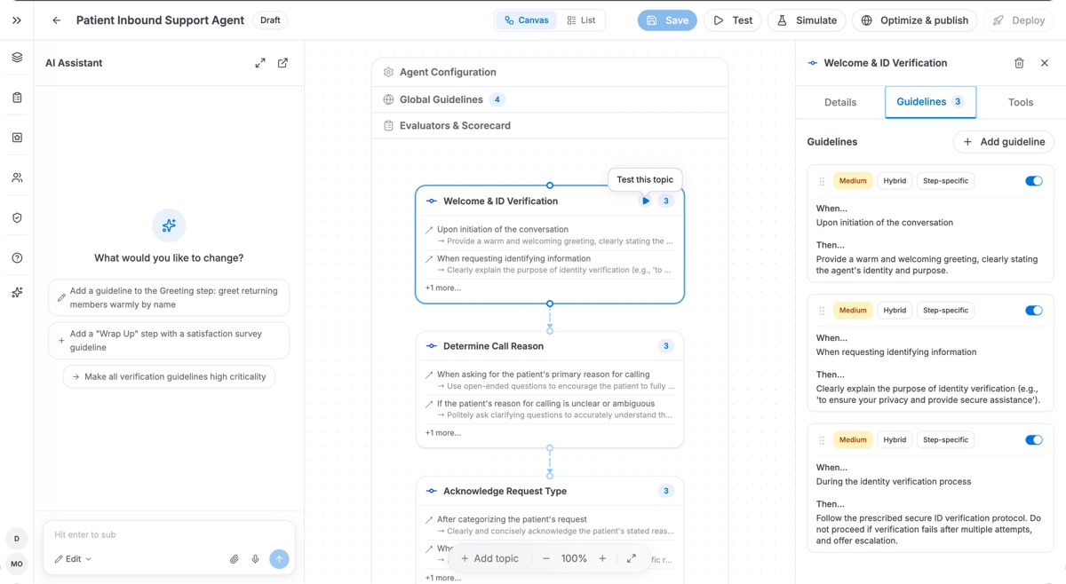
Task: Click the Test button
Action: pos(733,20)
